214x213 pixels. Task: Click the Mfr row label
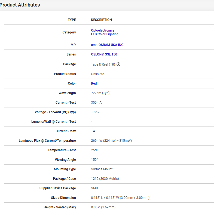(x=73, y=45)
